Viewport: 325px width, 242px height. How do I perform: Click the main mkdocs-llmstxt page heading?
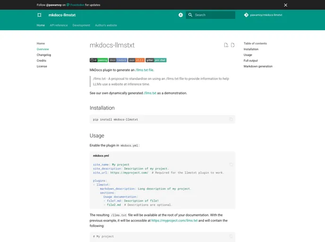pos(112,45)
